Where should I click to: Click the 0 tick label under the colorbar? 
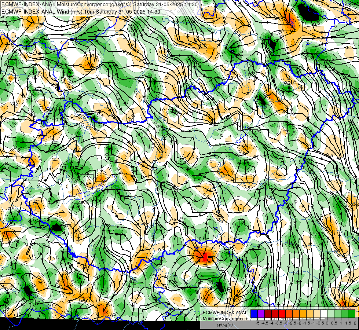(327, 323)
